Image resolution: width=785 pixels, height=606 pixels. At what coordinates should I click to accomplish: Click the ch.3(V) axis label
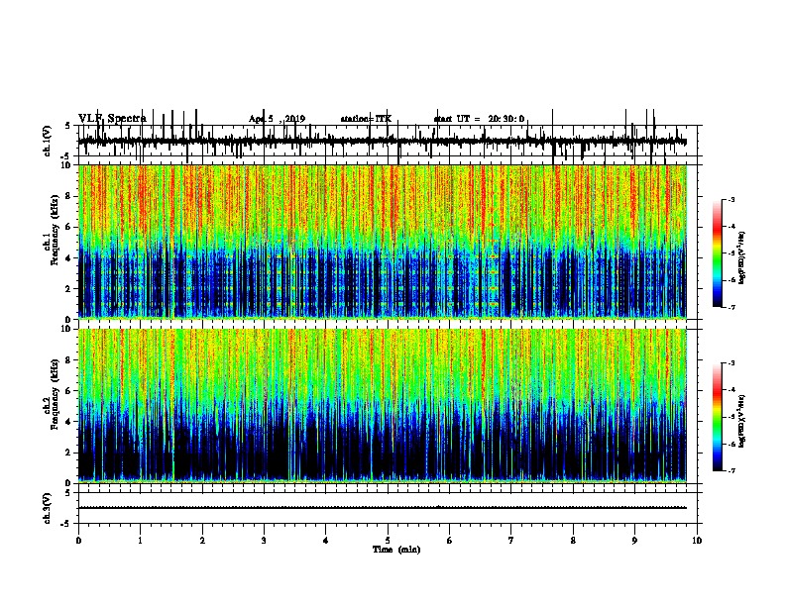click(48, 508)
